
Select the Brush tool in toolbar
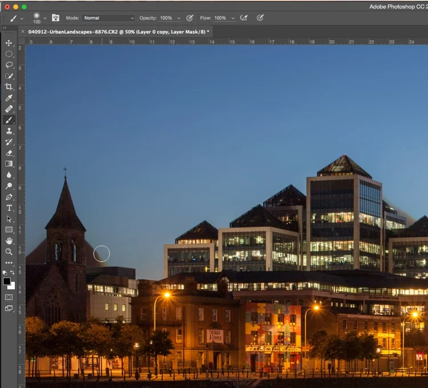tap(9, 119)
